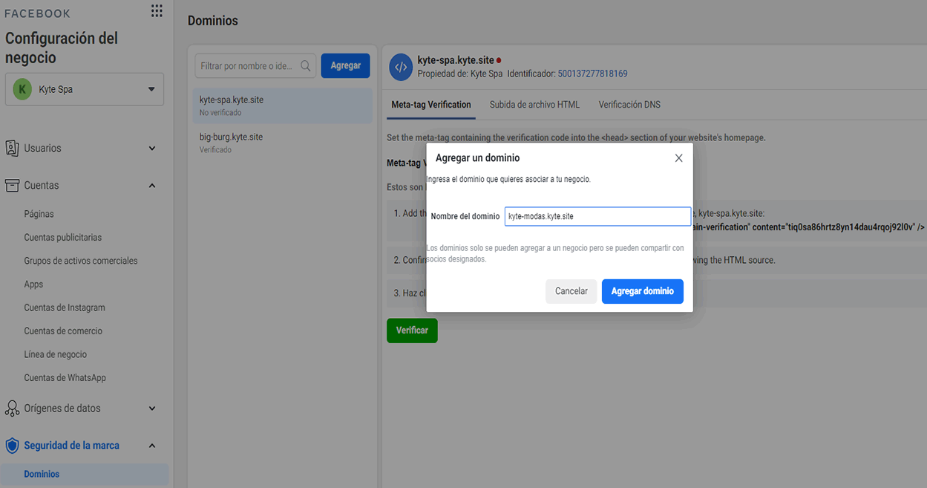This screenshot has width=927, height=488.
Task: Click the domain filter search field
Action: point(255,66)
